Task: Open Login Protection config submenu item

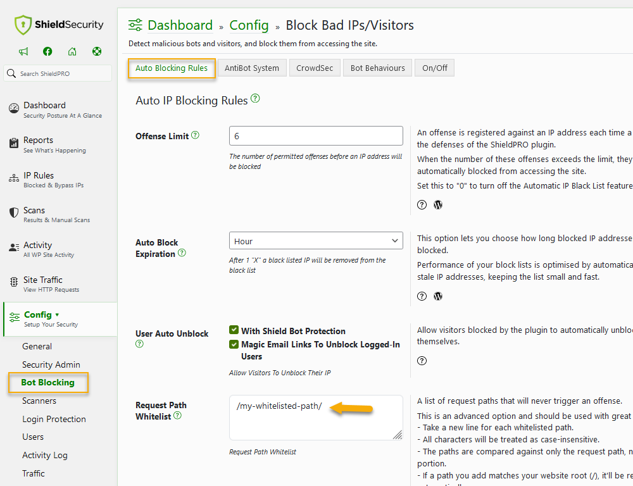Action: pos(54,419)
